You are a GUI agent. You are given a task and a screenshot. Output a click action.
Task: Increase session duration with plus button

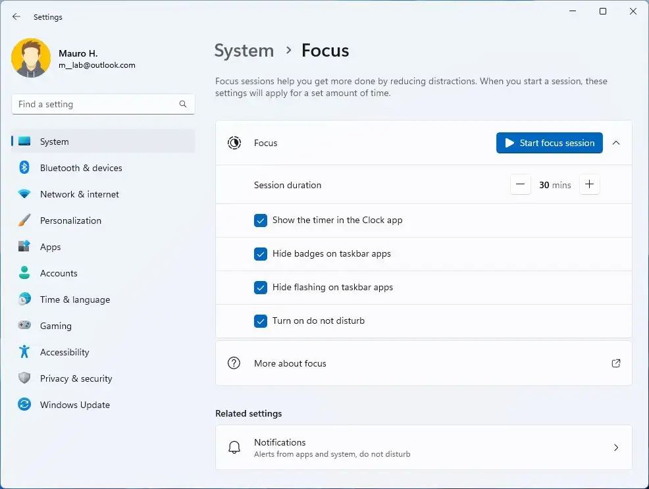coord(589,185)
